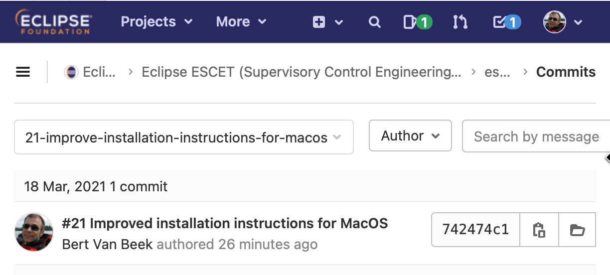The width and height of the screenshot is (610, 275).
Task: Browse files using the folder icon
Action: [577, 230]
